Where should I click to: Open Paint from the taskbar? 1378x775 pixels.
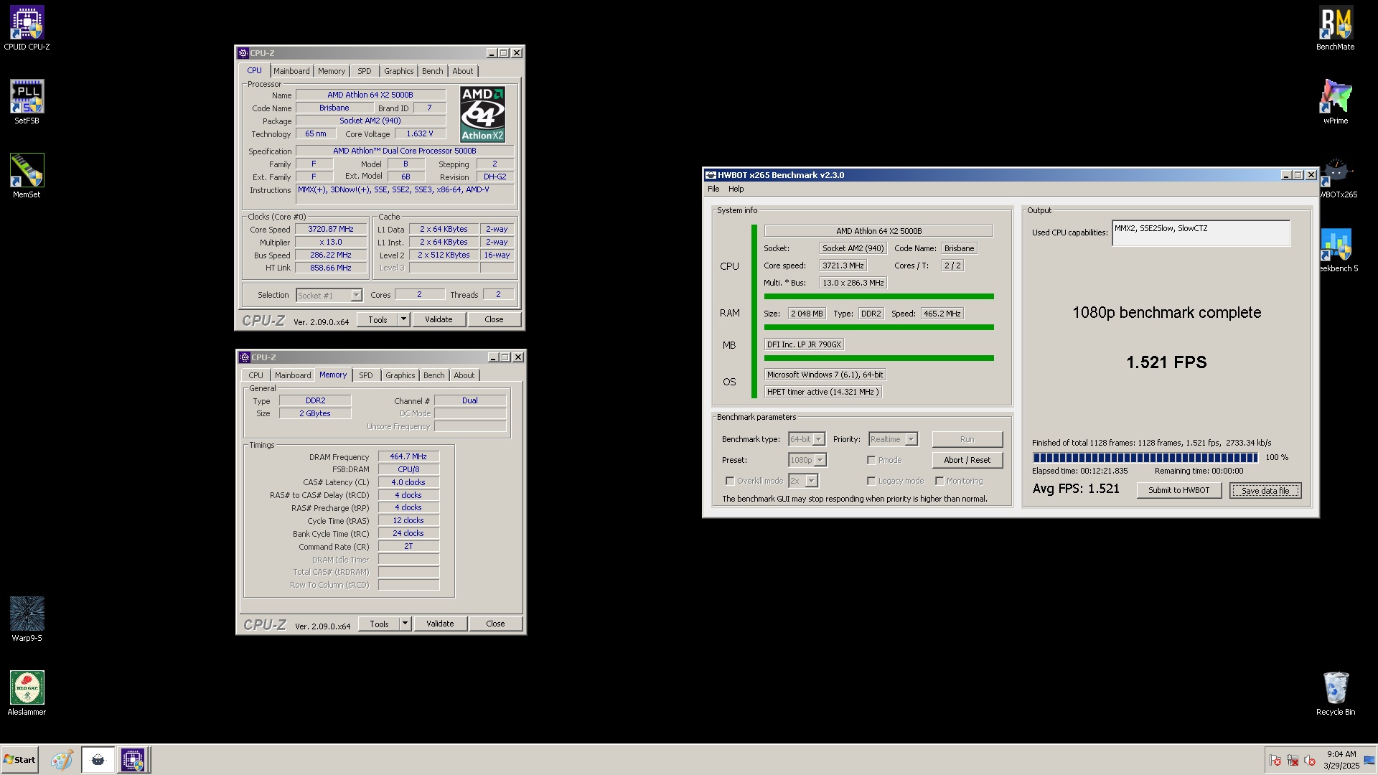62,760
